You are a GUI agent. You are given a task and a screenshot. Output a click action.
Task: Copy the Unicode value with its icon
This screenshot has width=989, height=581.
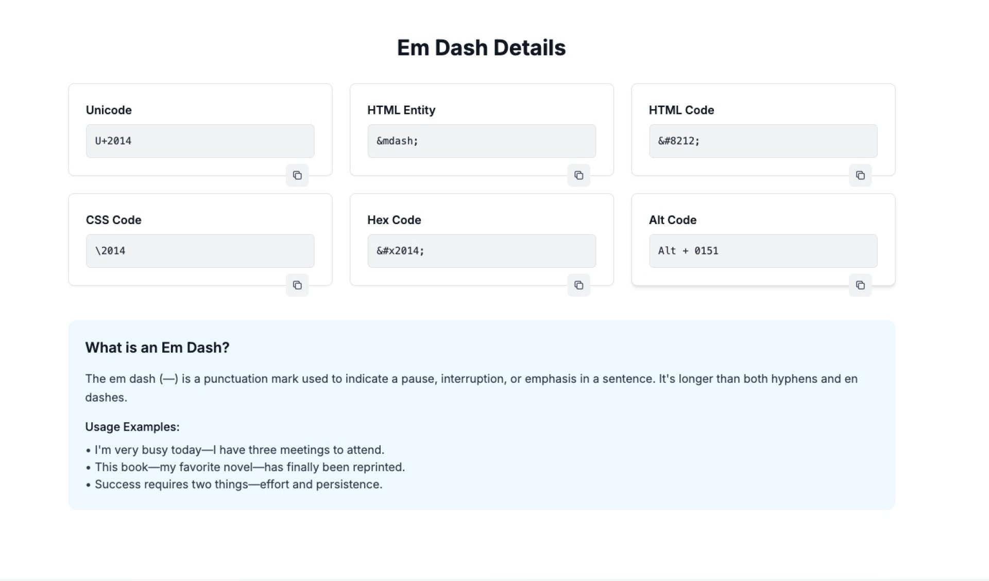tap(297, 175)
